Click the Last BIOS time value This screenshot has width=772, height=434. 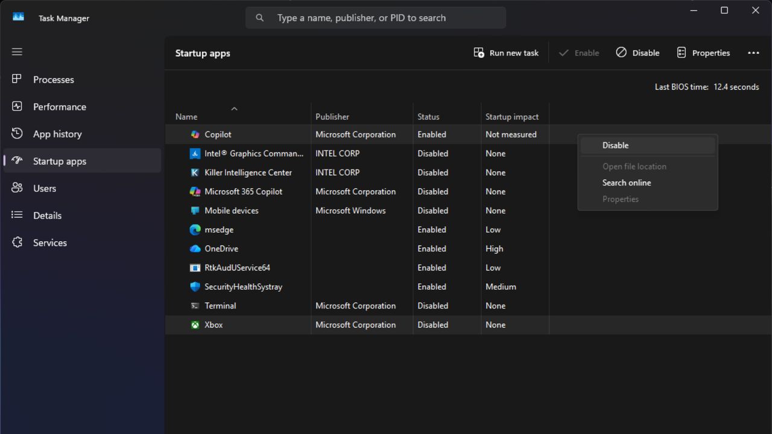click(x=736, y=87)
